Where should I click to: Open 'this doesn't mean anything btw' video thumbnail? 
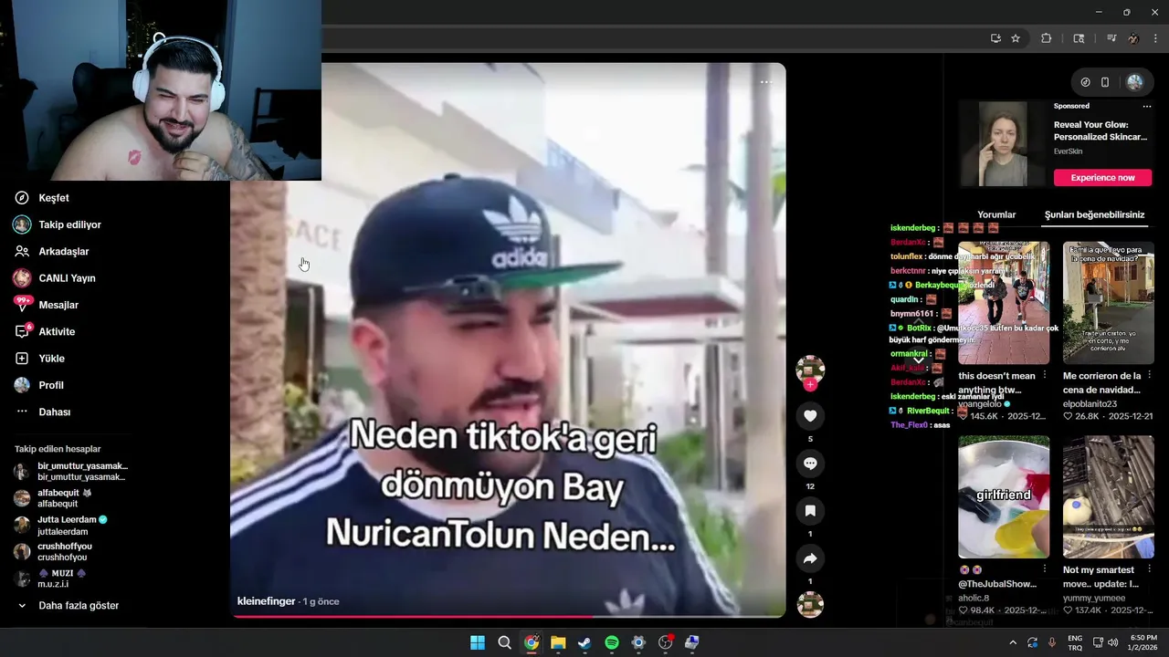pyautogui.click(x=1004, y=303)
